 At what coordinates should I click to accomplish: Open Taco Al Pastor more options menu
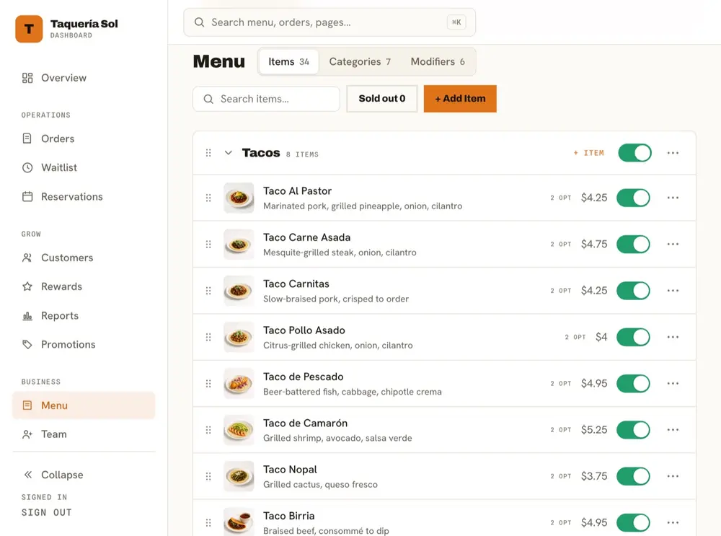(673, 198)
